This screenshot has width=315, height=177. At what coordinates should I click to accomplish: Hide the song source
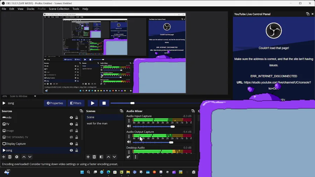point(71,150)
